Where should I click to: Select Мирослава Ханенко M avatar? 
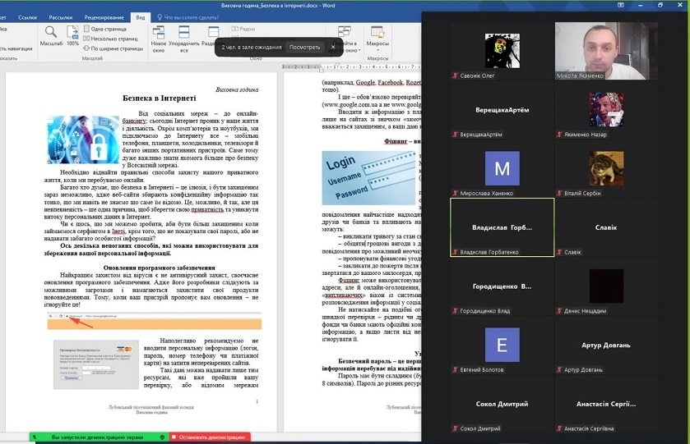tap(502, 168)
